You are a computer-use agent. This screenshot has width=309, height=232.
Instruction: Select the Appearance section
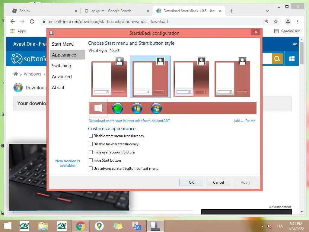[68, 55]
